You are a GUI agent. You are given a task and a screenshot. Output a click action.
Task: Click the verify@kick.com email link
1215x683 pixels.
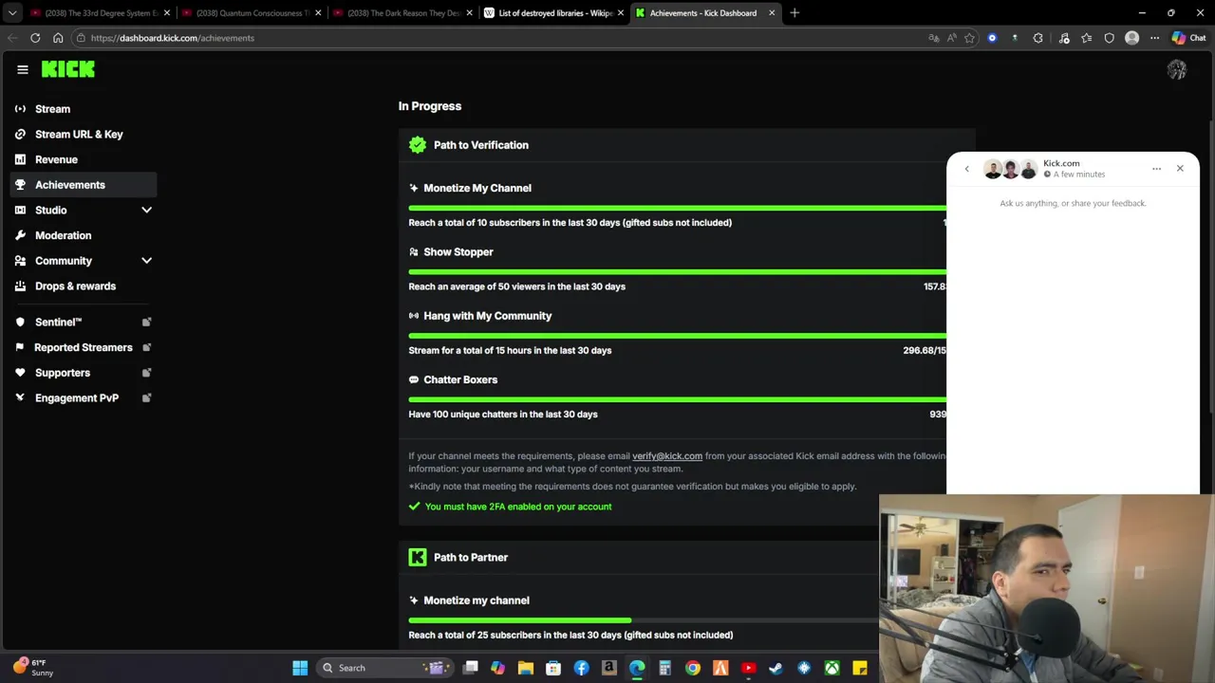(667, 456)
